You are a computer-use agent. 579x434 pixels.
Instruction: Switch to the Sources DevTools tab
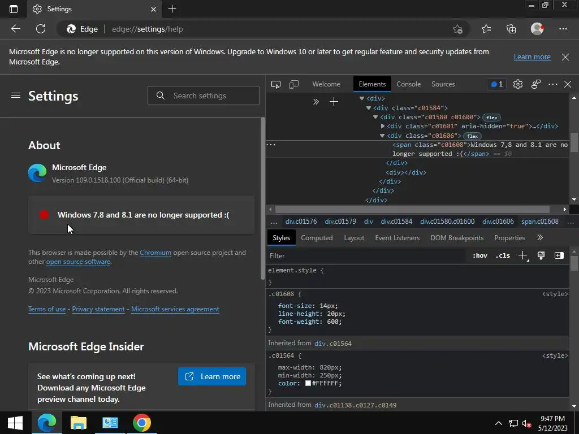click(443, 84)
